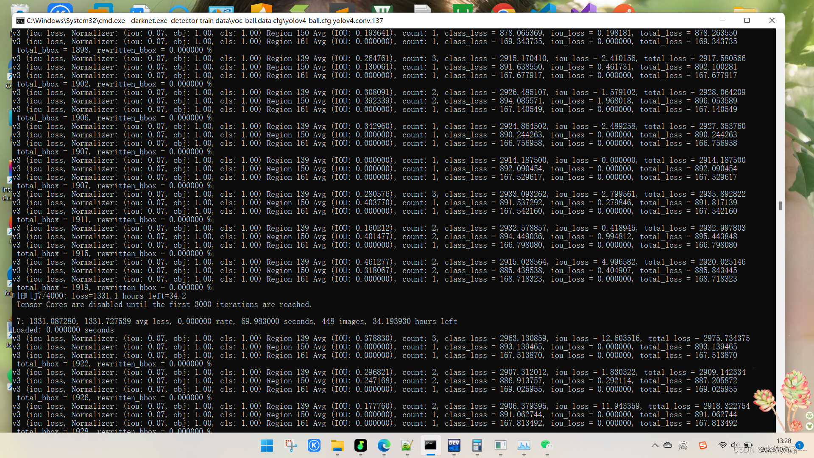Viewport: 814px width, 458px height.
Task: Open the Windows Start menu
Action: click(267, 445)
